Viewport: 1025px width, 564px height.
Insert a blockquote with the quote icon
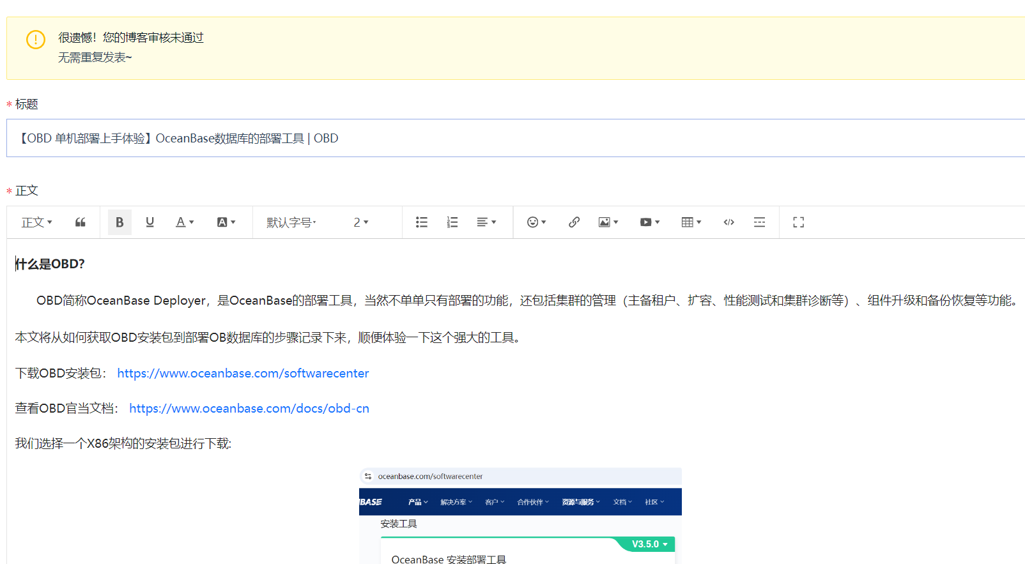click(81, 222)
